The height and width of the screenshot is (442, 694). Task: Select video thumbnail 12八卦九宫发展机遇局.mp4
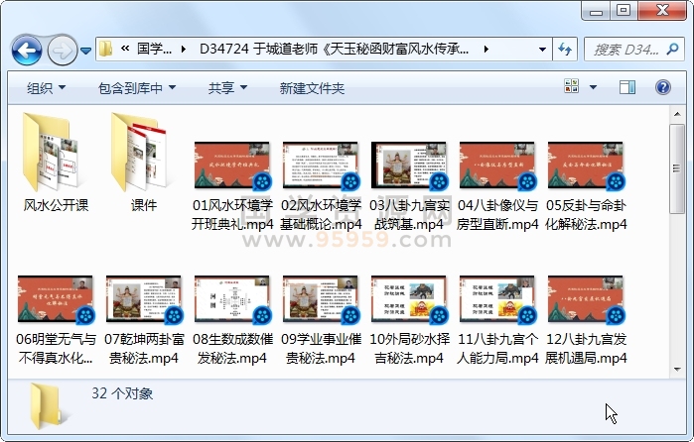(x=586, y=299)
